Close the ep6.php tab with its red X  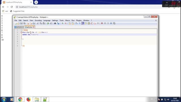(33, 27)
